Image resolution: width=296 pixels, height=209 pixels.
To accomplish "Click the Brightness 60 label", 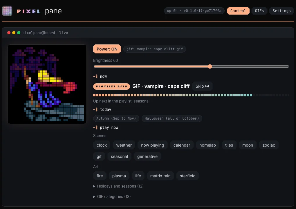I will (105, 60).
